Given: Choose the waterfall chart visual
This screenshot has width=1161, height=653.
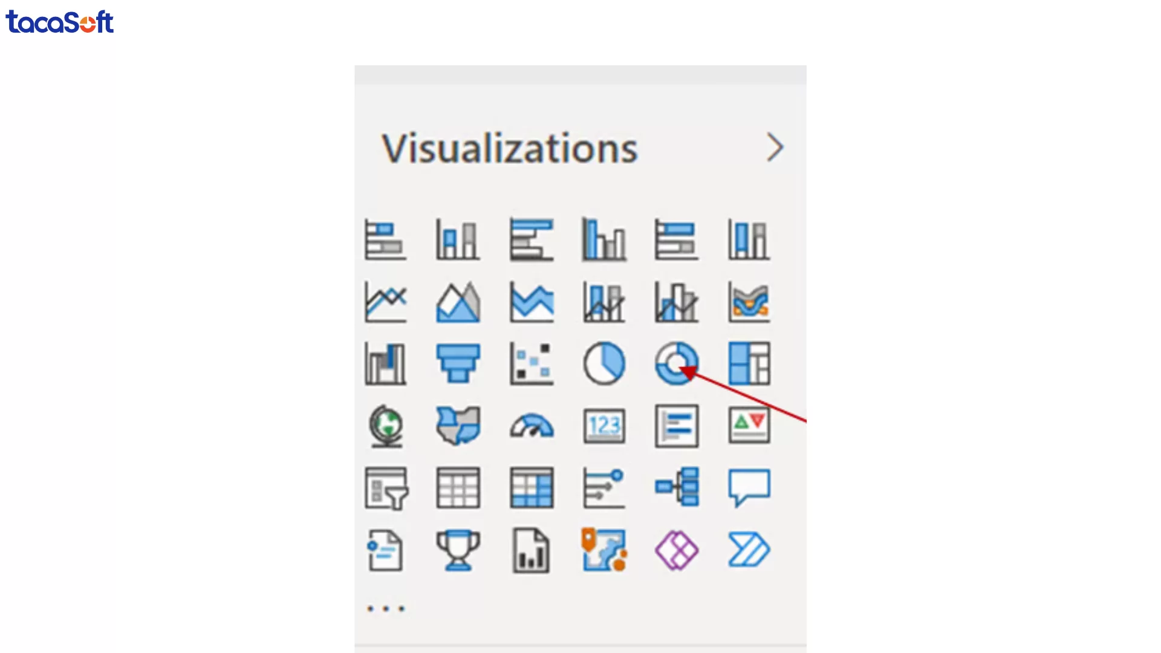Looking at the screenshot, I should [386, 363].
